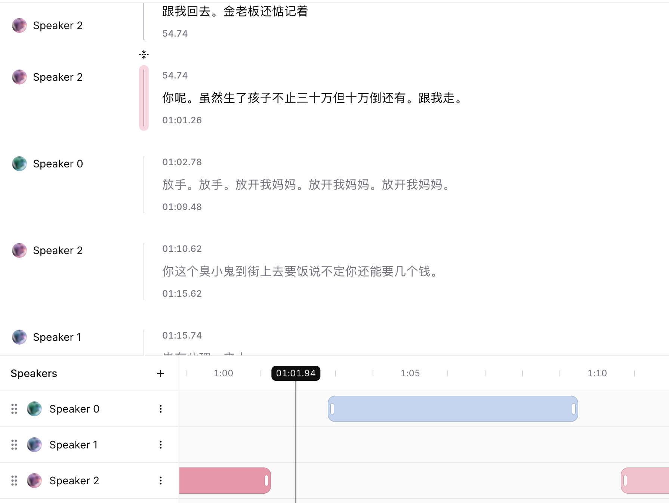Click the 1:10 mark on timeline ruler
Image resolution: width=669 pixels, height=503 pixels.
click(x=597, y=373)
